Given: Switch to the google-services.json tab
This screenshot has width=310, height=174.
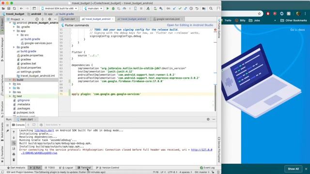Looking at the screenshot, I should click(168, 19).
